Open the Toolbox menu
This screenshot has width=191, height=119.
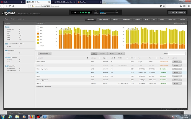(x=181, y=12)
